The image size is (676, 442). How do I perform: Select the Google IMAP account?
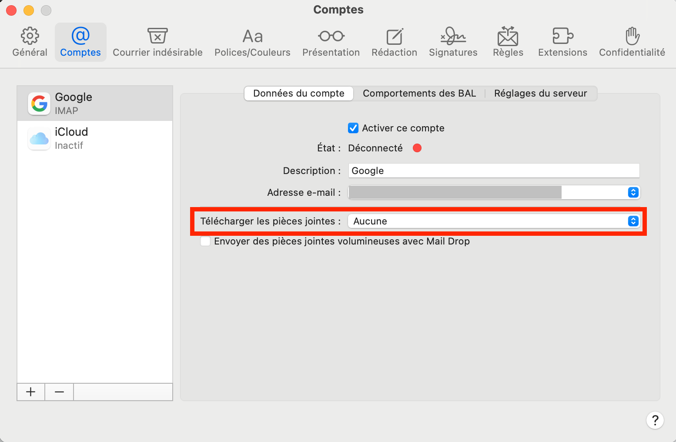(95, 104)
